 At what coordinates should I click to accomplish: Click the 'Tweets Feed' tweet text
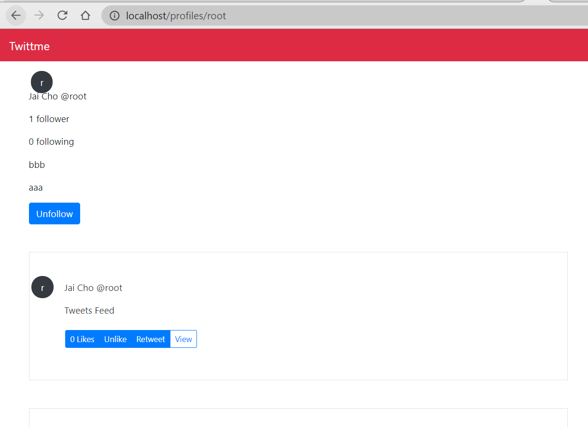click(x=89, y=311)
